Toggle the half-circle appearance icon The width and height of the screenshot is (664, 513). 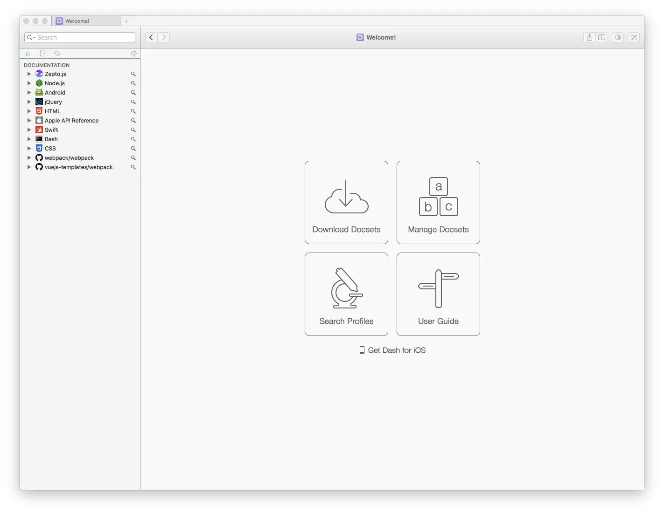pyautogui.click(x=618, y=37)
